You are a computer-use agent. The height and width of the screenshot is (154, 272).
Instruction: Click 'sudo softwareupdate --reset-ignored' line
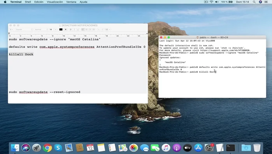[45, 92]
